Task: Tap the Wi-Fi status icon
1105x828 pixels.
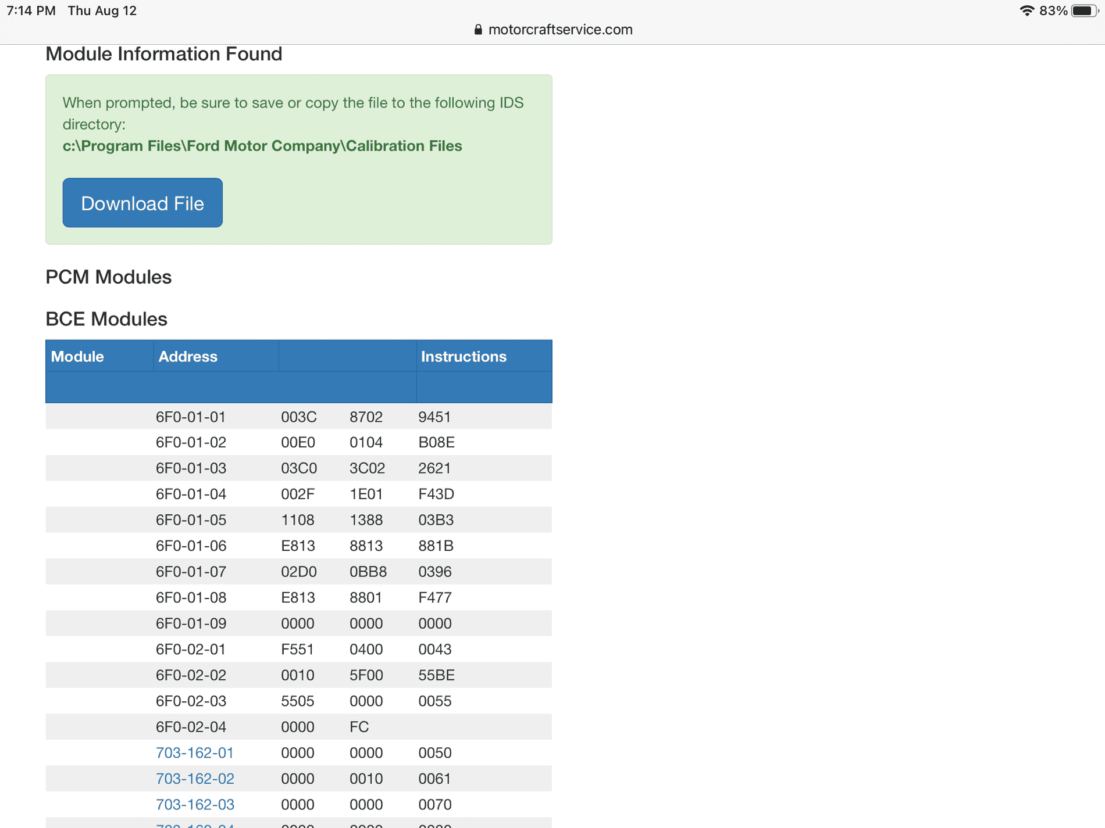Action: (x=1027, y=10)
